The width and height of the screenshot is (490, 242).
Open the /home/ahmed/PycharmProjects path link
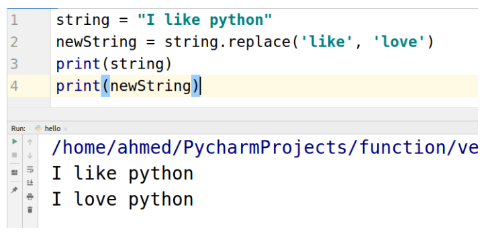tap(264, 147)
